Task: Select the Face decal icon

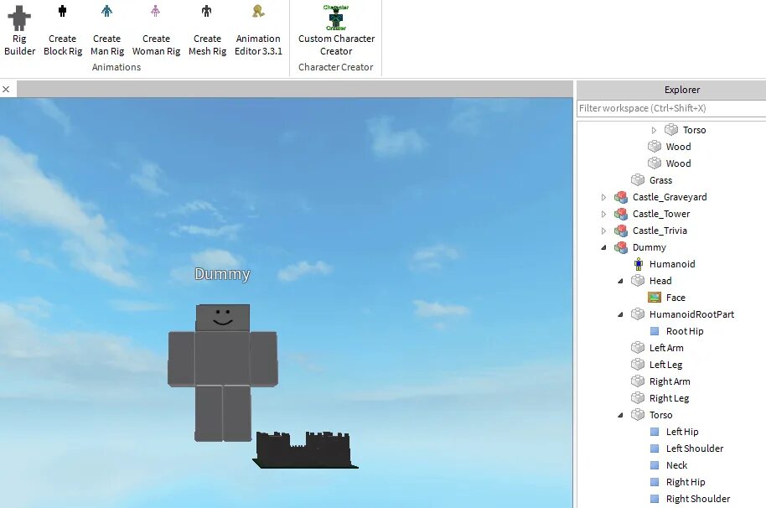Action: (655, 298)
